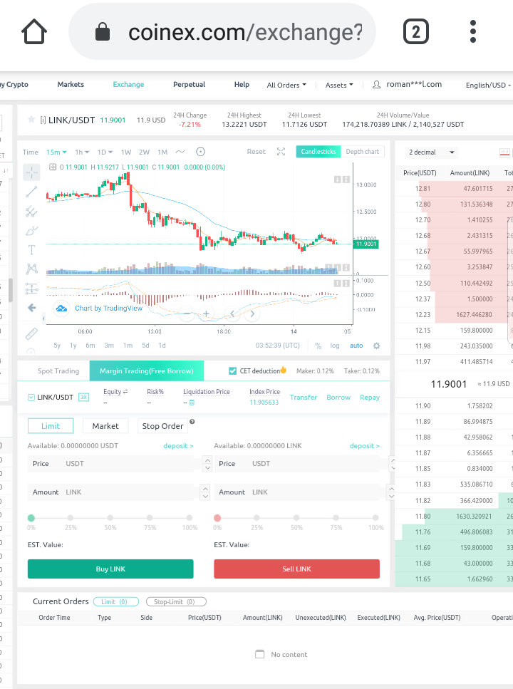Image resolution: width=513 pixels, height=689 pixels.
Task: Click the Repay link
Action: pyautogui.click(x=370, y=398)
